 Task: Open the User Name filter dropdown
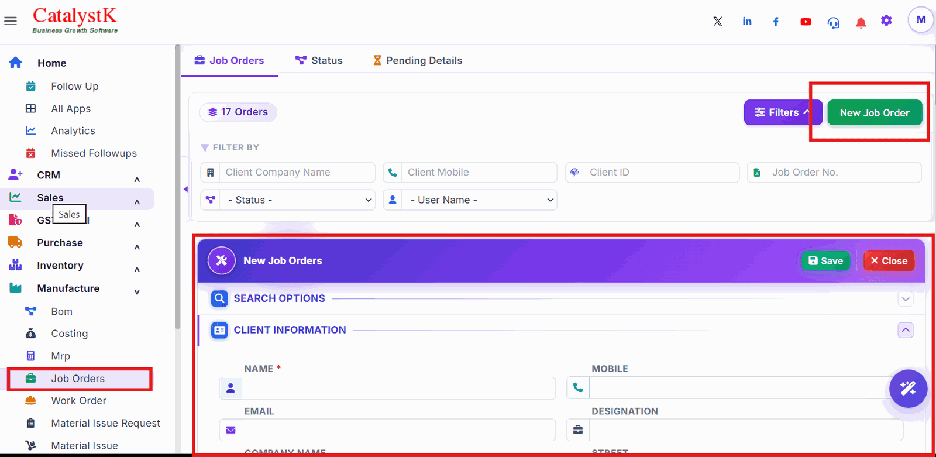coord(470,200)
